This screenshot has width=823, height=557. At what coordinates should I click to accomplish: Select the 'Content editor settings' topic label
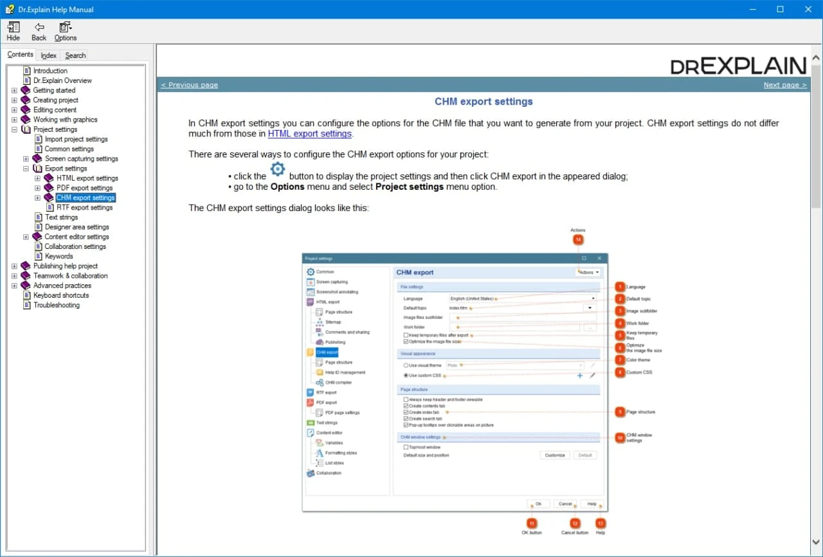[77, 237]
